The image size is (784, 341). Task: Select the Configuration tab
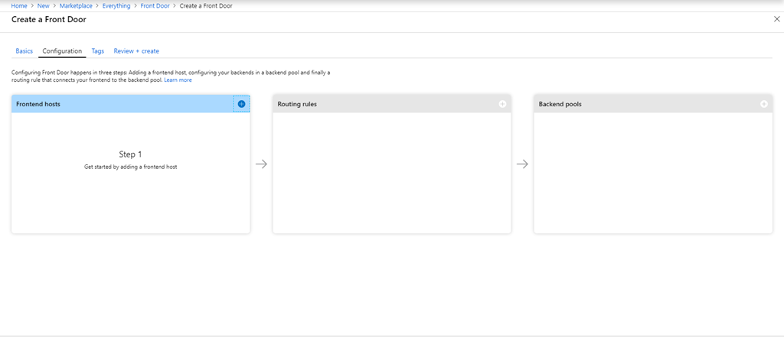[62, 51]
